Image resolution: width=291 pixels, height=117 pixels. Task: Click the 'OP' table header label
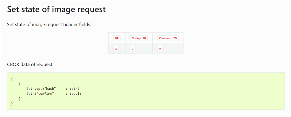point(117,38)
